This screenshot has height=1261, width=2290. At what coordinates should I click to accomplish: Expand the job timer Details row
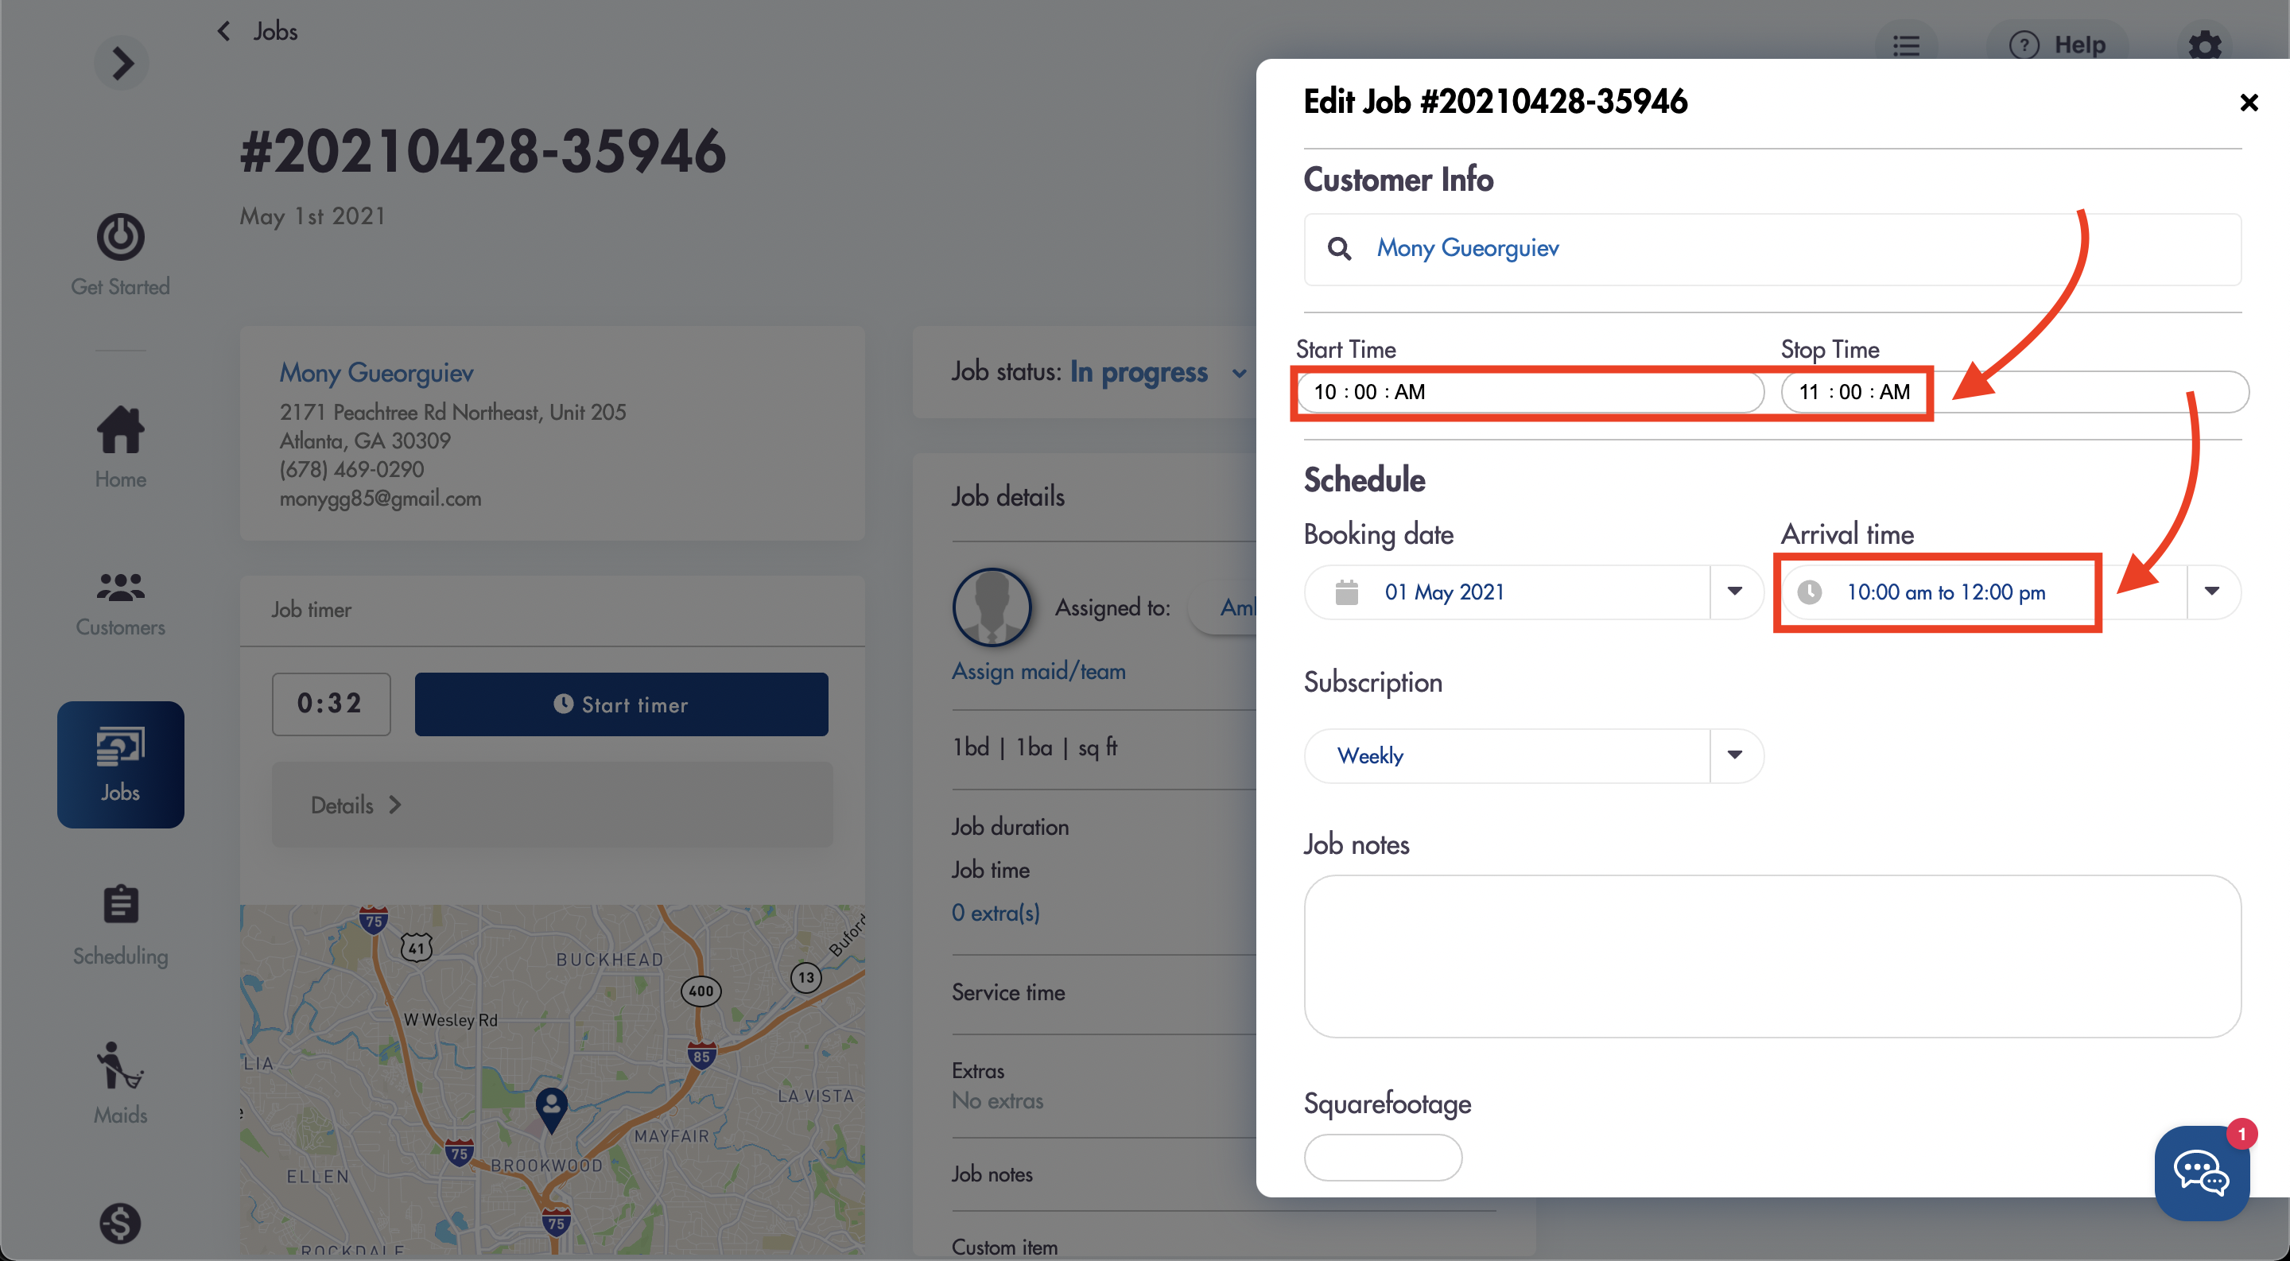coord(551,805)
